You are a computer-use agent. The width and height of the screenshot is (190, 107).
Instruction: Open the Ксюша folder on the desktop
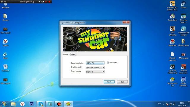click(x=5, y=17)
